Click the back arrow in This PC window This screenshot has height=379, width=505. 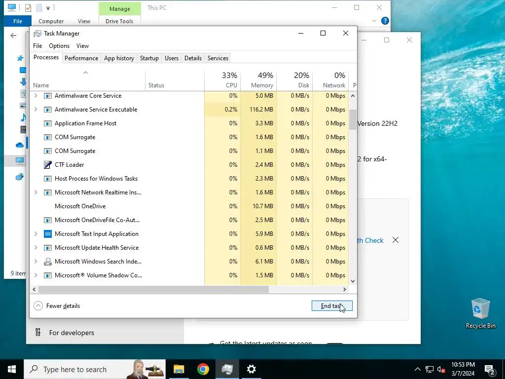(x=13, y=36)
